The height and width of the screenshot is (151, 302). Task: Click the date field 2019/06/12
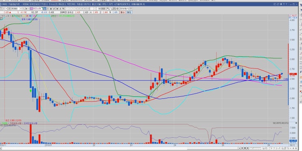[x=124, y=9]
